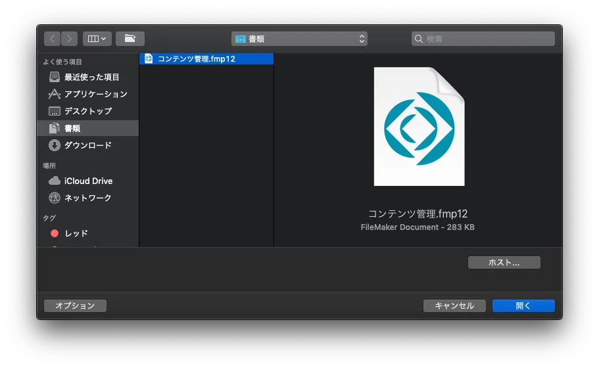
Task: Open iCloud Drive in the sidebar
Action: pos(88,181)
